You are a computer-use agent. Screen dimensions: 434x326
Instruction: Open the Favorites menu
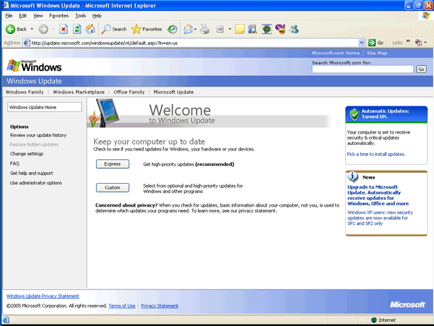[x=59, y=16]
